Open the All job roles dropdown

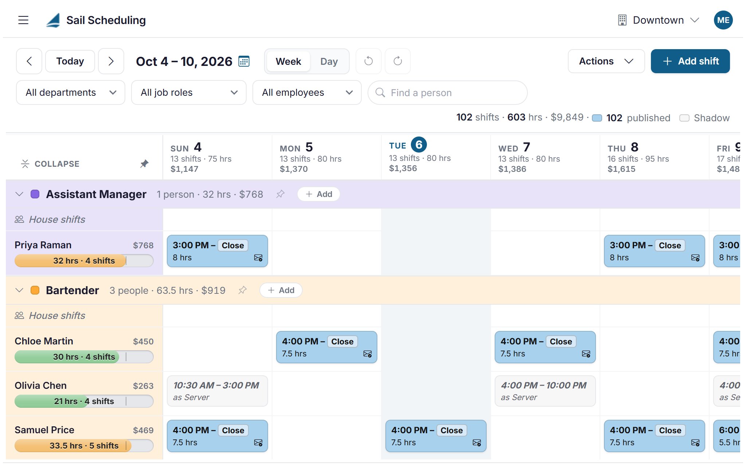pyautogui.click(x=189, y=92)
